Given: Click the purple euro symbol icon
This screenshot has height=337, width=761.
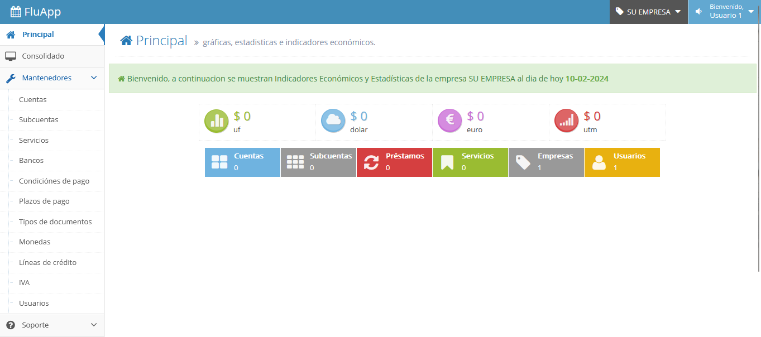Looking at the screenshot, I should [449, 122].
